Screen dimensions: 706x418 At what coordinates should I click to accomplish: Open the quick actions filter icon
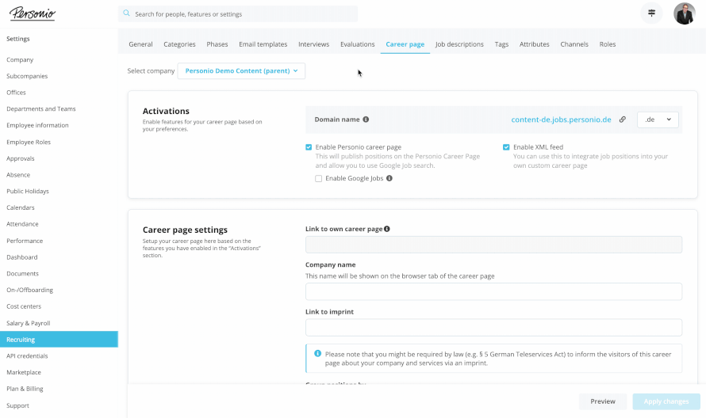651,13
